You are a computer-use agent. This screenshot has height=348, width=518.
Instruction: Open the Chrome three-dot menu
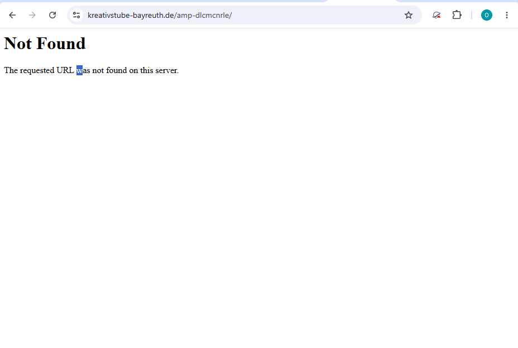[x=507, y=15]
